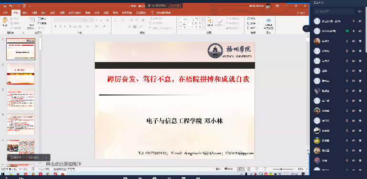Toggle Italic formatting
The image size is (367, 179).
pyautogui.click(x=61, y=26)
